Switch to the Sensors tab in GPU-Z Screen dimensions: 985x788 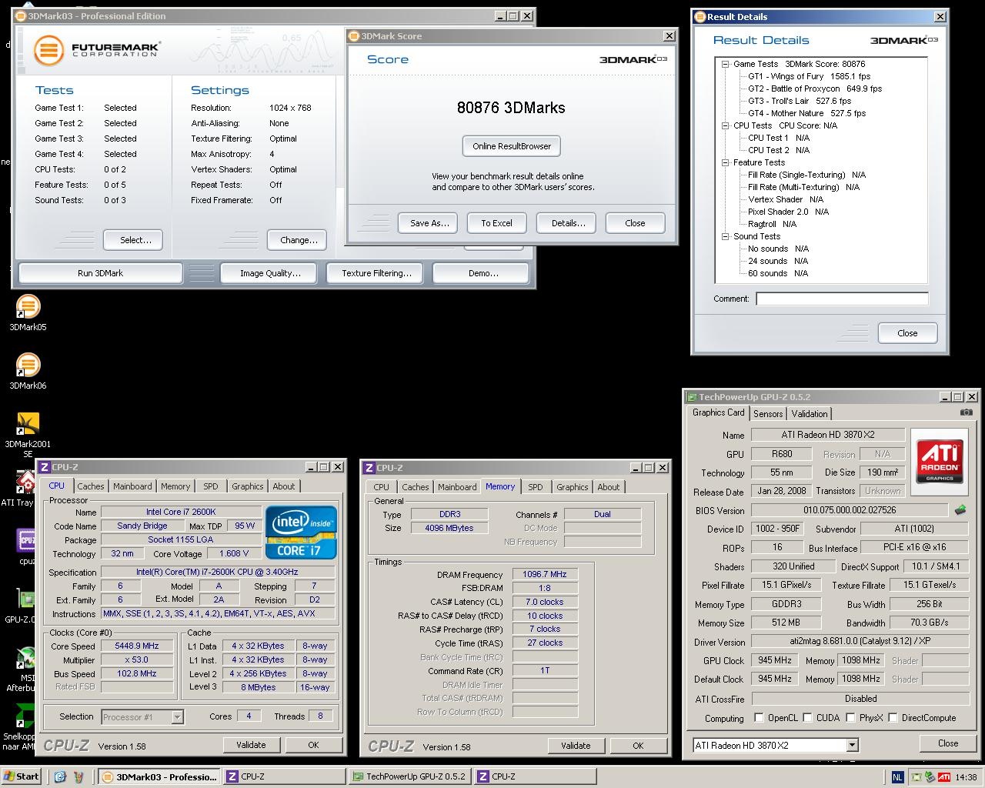point(768,413)
